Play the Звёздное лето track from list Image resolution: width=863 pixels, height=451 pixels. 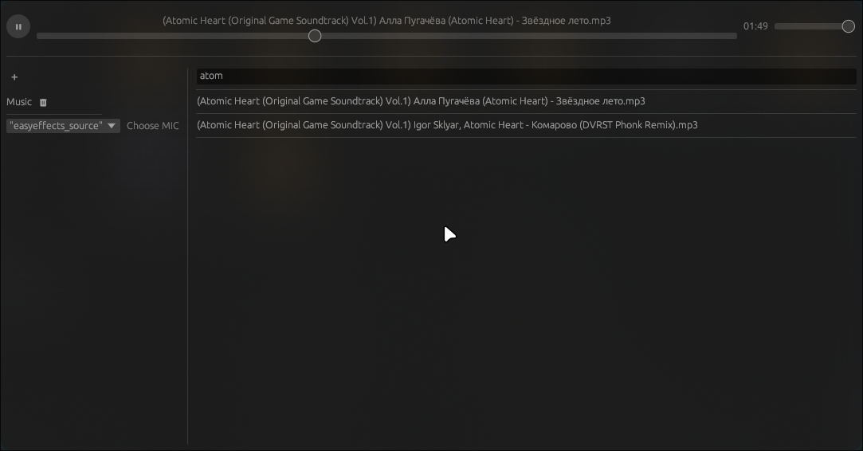coord(421,101)
